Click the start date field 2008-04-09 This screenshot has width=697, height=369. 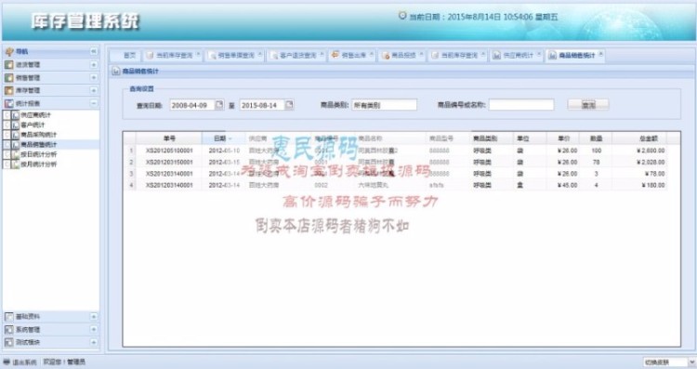tap(192, 105)
